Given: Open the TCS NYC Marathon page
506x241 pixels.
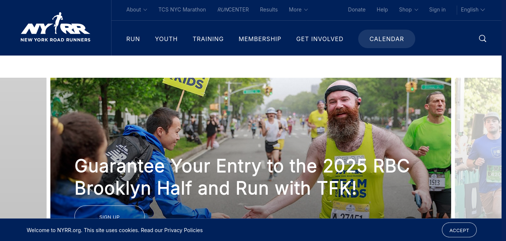Looking at the screenshot, I should click(182, 10).
